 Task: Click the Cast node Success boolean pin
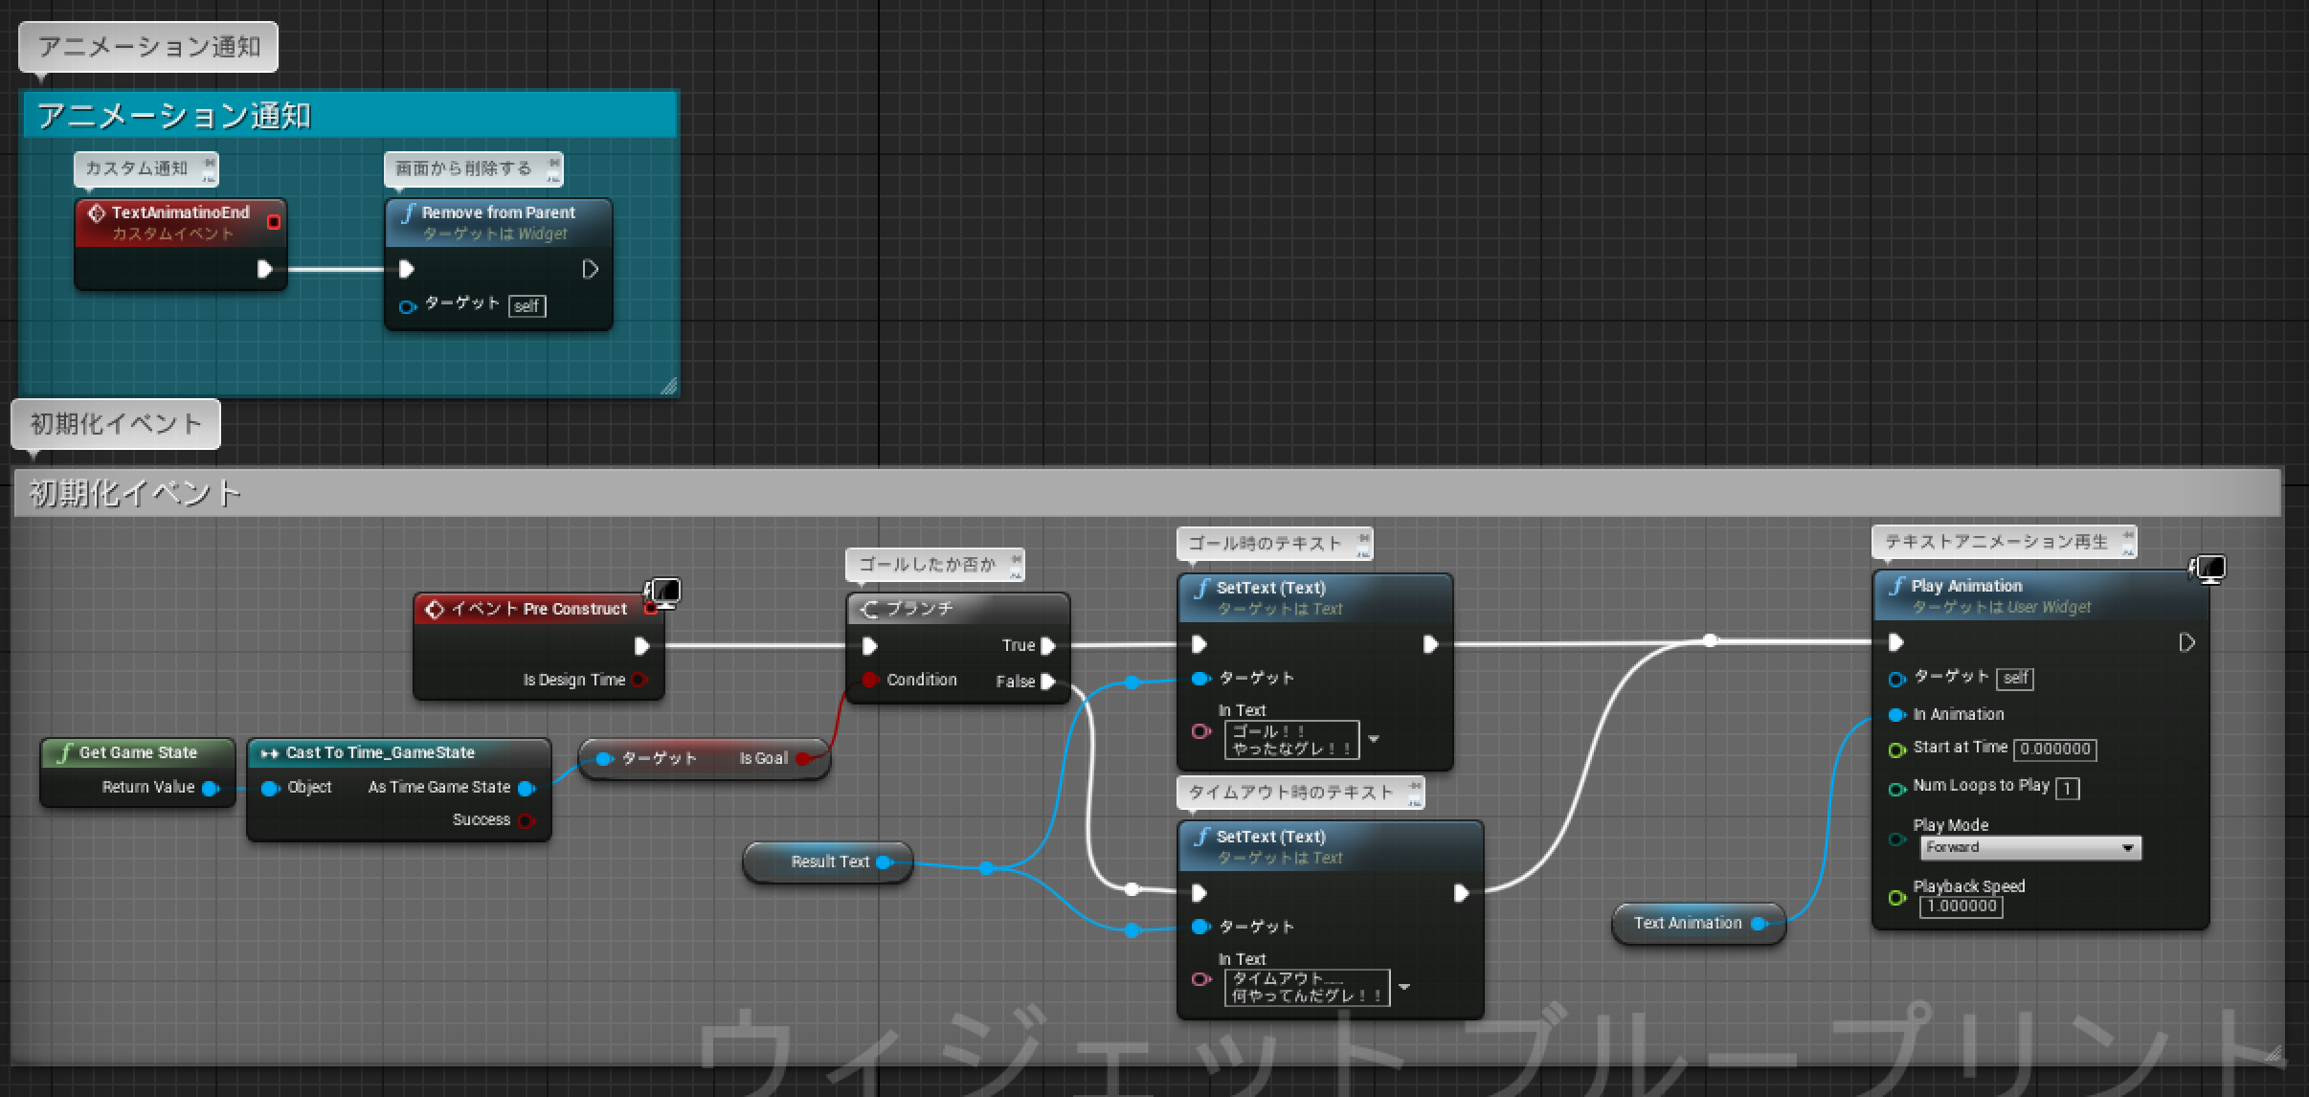coord(526,820)
